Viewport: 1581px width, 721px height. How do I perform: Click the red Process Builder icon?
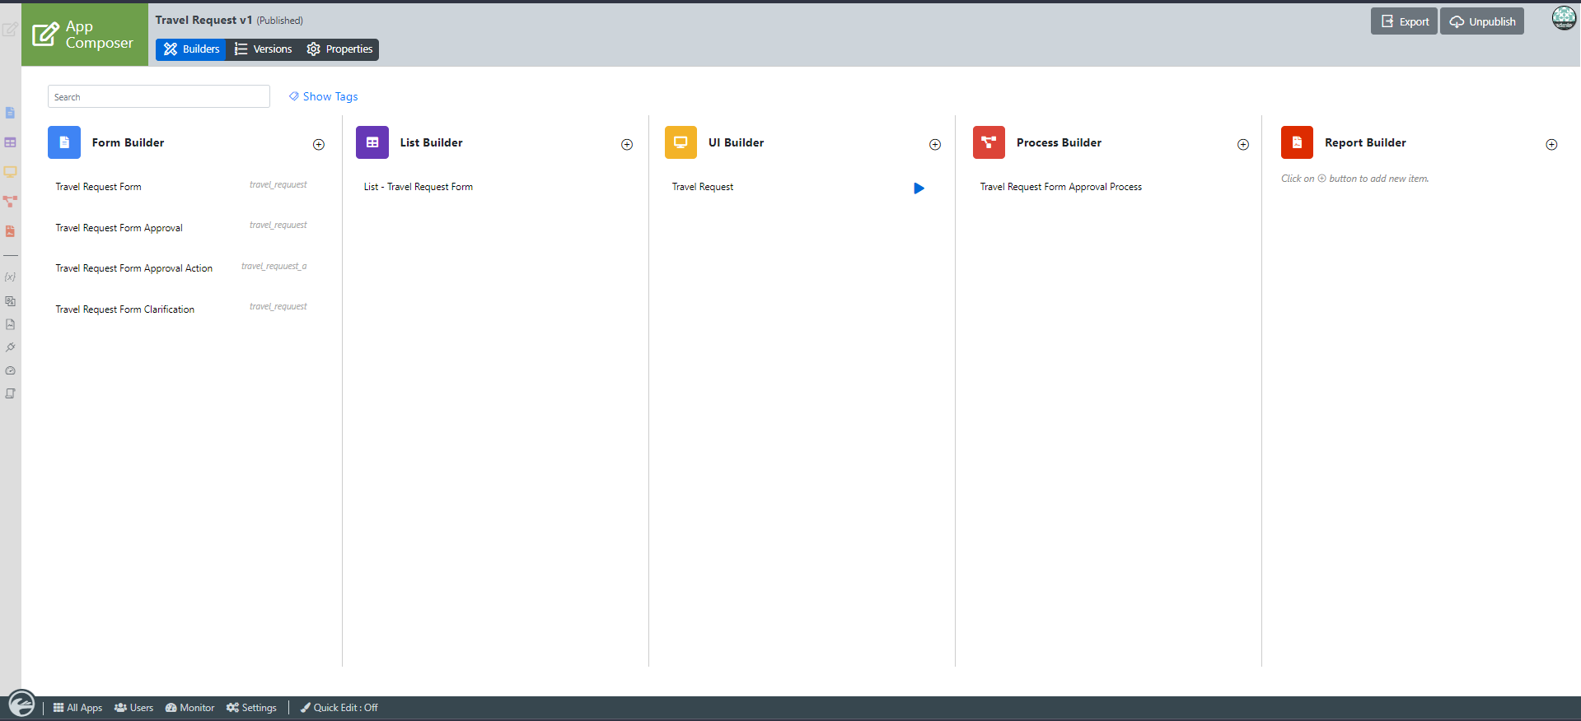tap(989, 142)
